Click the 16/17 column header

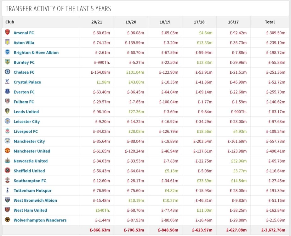tap(233, 22)
